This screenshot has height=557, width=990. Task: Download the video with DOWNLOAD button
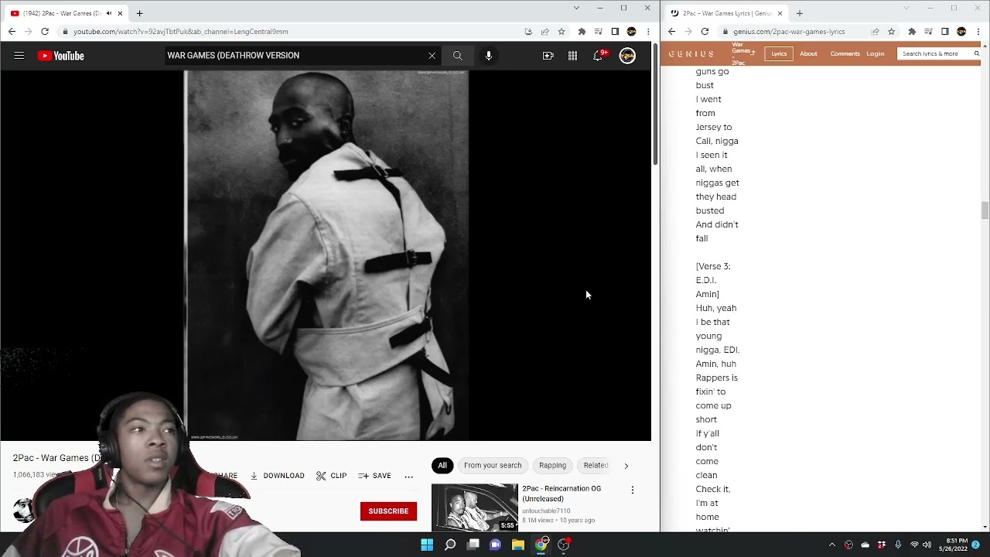278,476
